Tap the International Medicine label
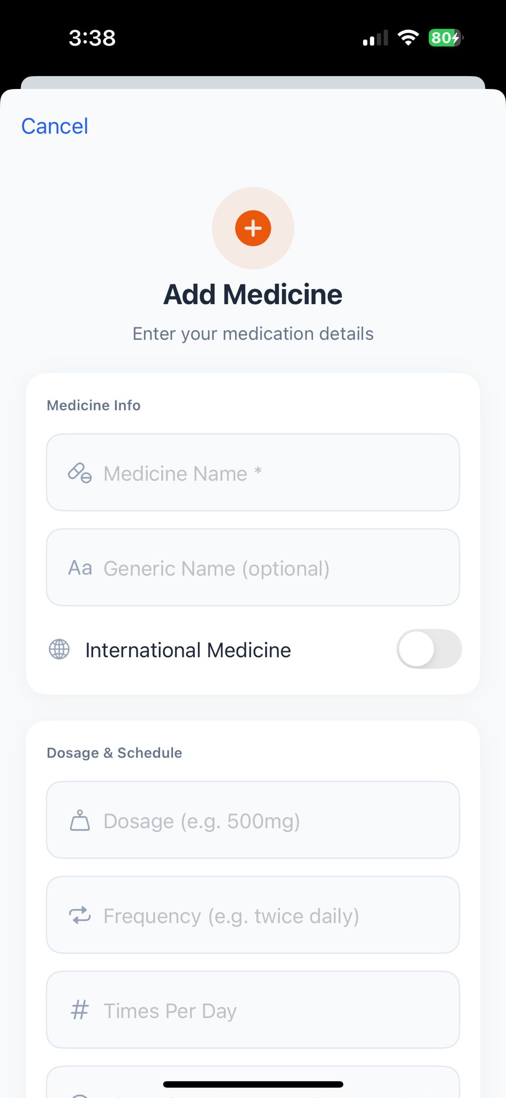The image size is (506, 1098). point(188,650)
